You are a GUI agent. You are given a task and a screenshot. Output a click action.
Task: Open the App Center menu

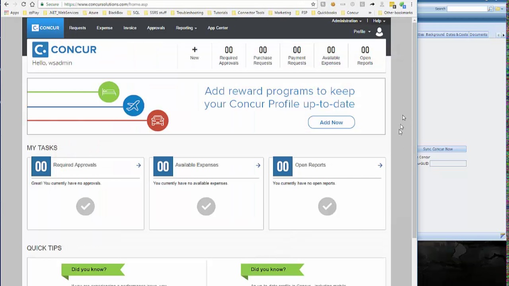point(218,28)
